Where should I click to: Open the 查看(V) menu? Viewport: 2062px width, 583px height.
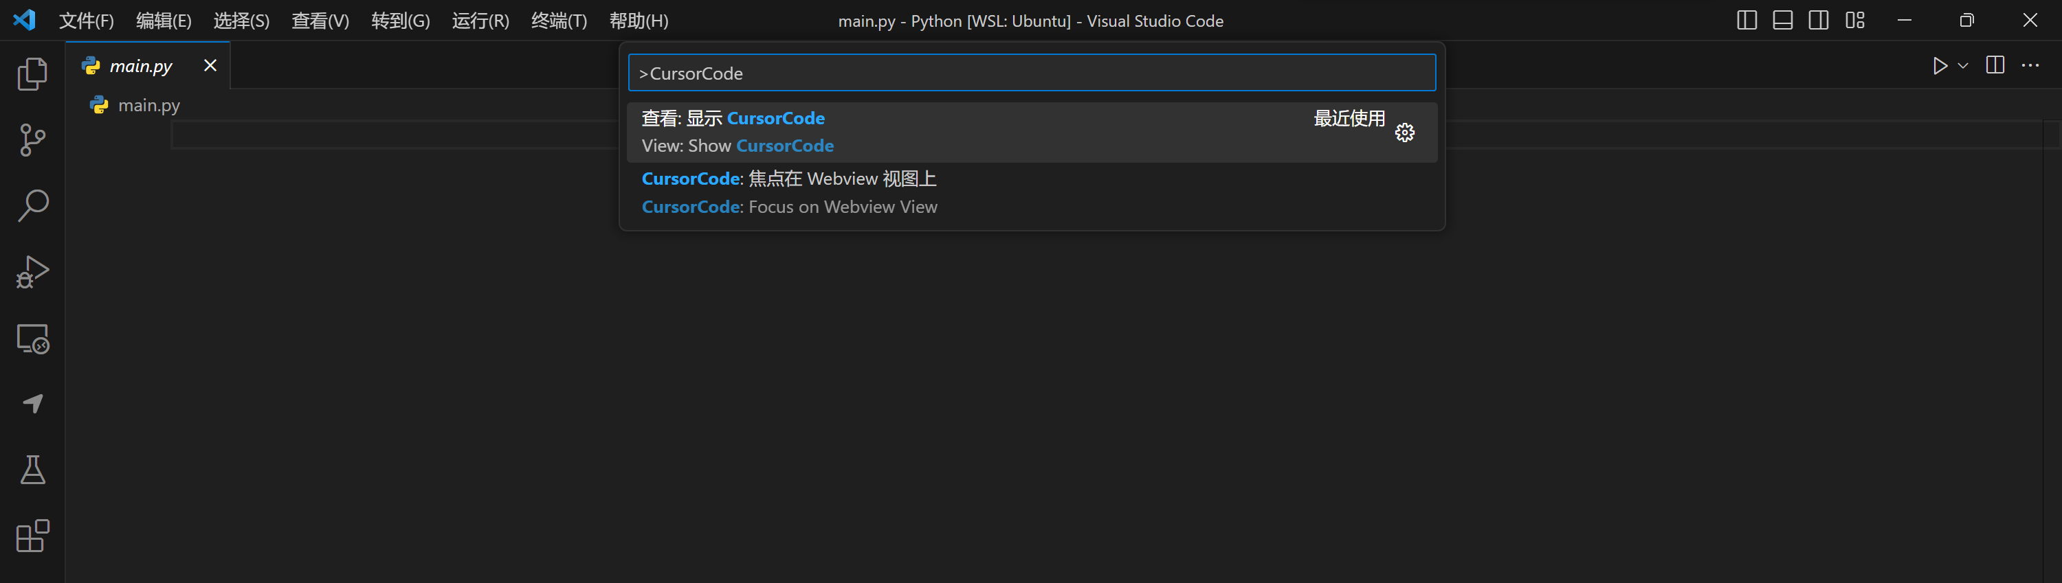pyautogui.click(x=320, y=21)
